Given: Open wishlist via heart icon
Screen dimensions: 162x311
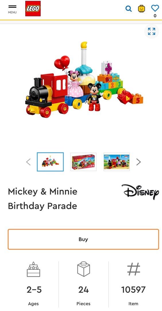Looking at the screenshot, I should pos(155,8).
